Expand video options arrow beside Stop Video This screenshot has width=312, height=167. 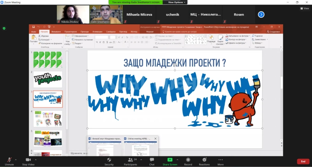tap(36, 160)
